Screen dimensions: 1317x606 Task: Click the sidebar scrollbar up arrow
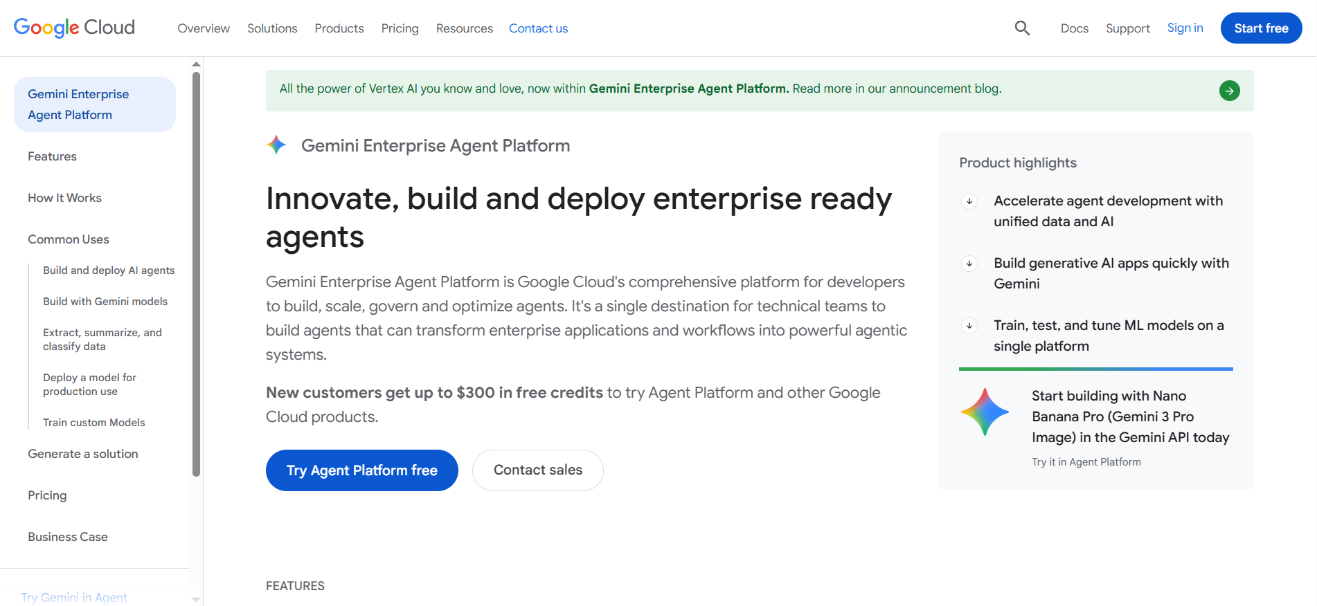[196, 64]
